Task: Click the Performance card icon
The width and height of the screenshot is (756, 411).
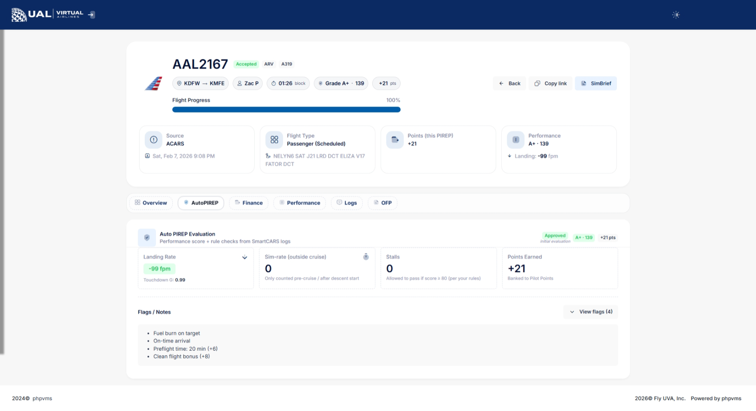Action: 515,140
